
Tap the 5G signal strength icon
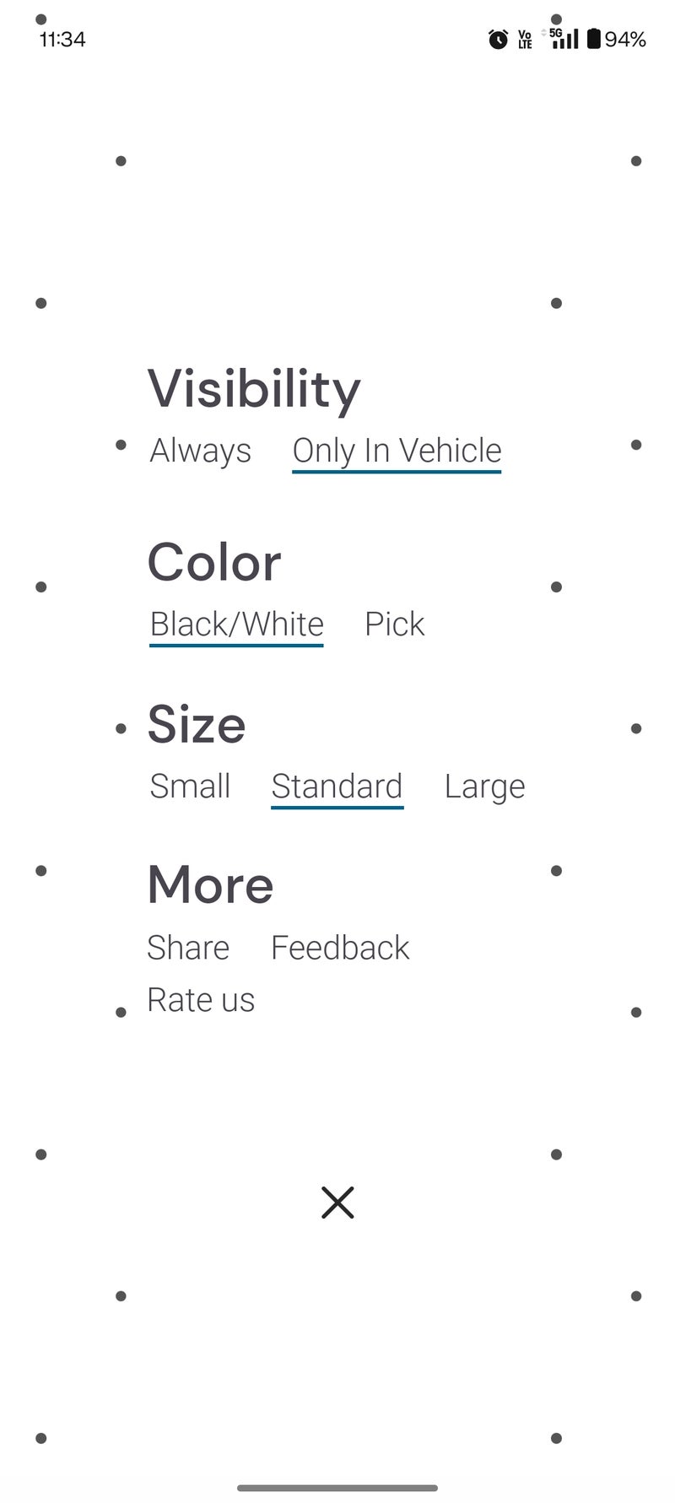coord(564,38)
